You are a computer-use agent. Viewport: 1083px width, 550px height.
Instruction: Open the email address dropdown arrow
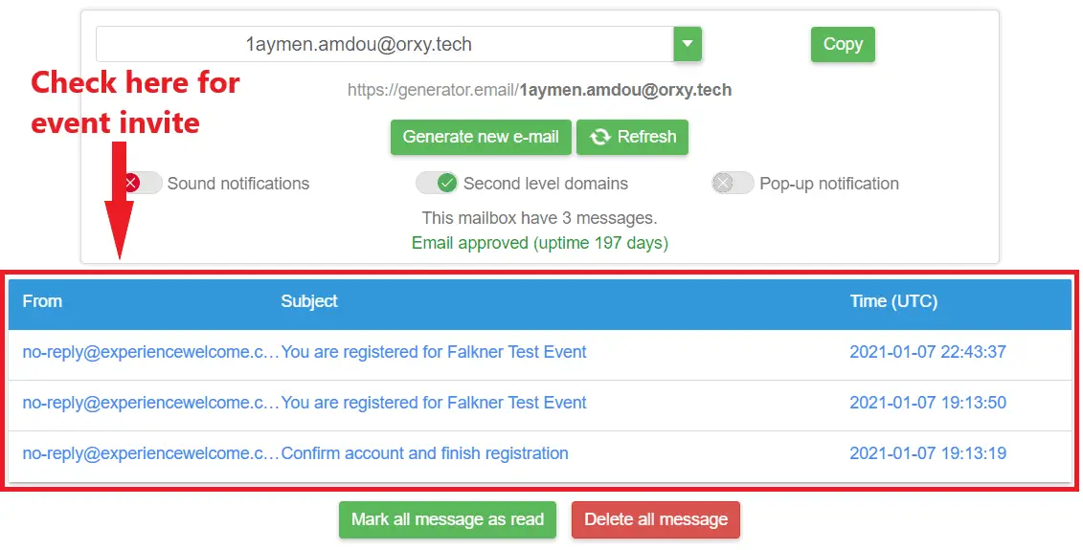(x=688, y=44)
